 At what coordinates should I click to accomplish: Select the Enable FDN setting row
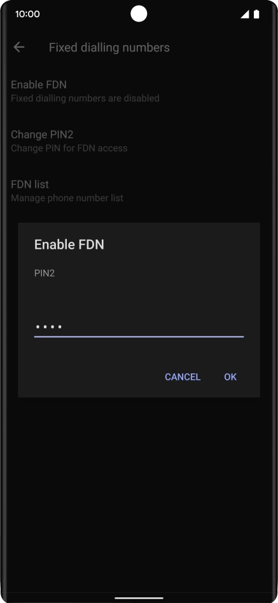139,91
